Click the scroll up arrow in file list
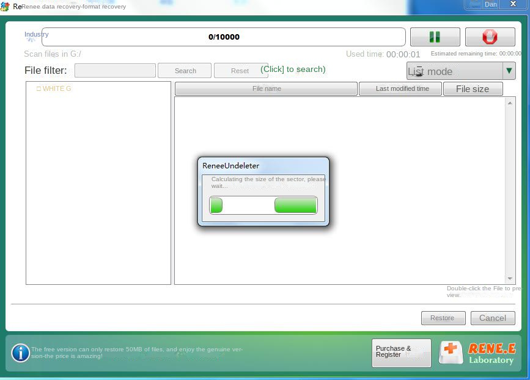Screen dimensions: 530x380 pos(510,103)
